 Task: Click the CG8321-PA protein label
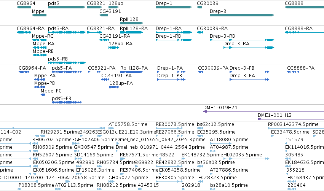pyautogui.click(x=102, y=68)
